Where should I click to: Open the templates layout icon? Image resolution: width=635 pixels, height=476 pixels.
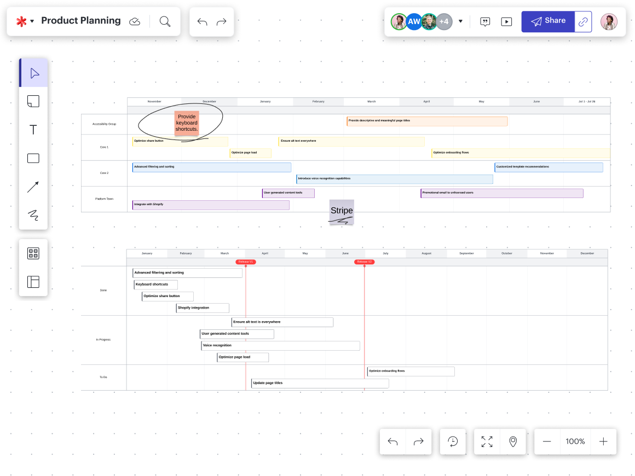(33, 282)
